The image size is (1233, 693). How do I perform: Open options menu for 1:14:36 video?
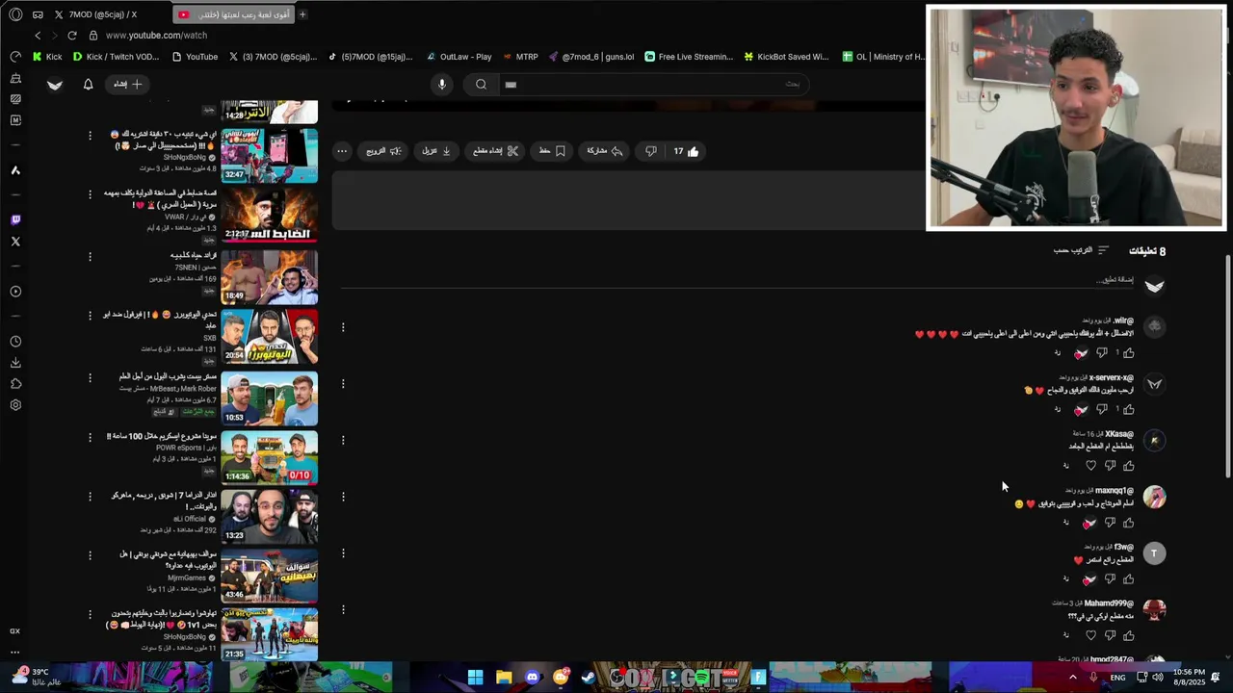coord(91,438)
